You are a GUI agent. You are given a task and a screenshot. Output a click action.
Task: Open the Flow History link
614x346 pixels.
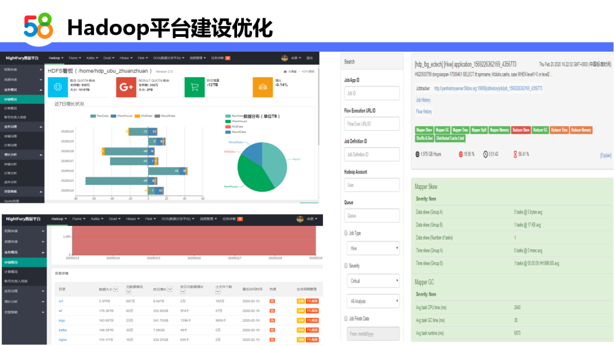424,111
